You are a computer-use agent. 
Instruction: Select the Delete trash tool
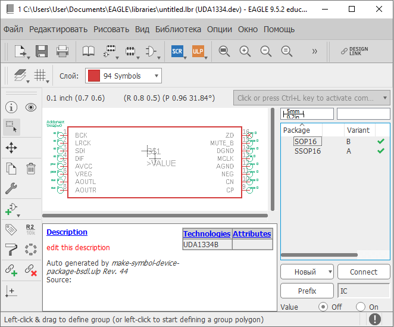[x=31, y=169]
